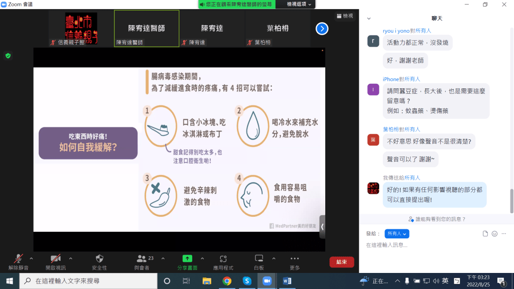This screenshot has width=514, height=289.
Task: Click the chat message input field
Action: coord(432,245)
